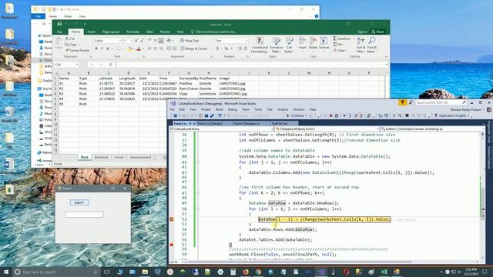The image size is (493, 277).
Task: Open Excel font name dropdown
Action: tap(120, 41)
